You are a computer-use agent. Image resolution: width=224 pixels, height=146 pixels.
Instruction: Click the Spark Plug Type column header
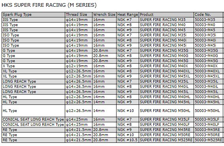34,15
